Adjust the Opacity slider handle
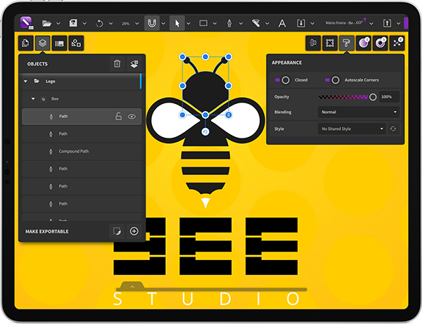The image size is (422, 324). pyautogui.click(x=373, y=97)
